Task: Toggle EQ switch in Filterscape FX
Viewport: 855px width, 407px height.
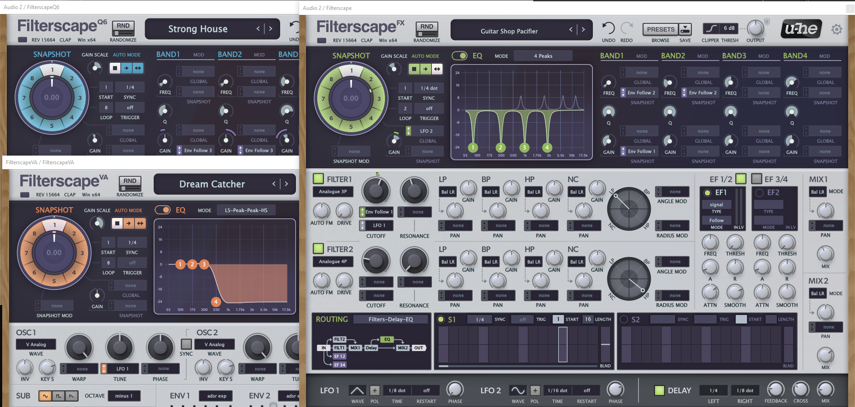Action: (460, 55)
